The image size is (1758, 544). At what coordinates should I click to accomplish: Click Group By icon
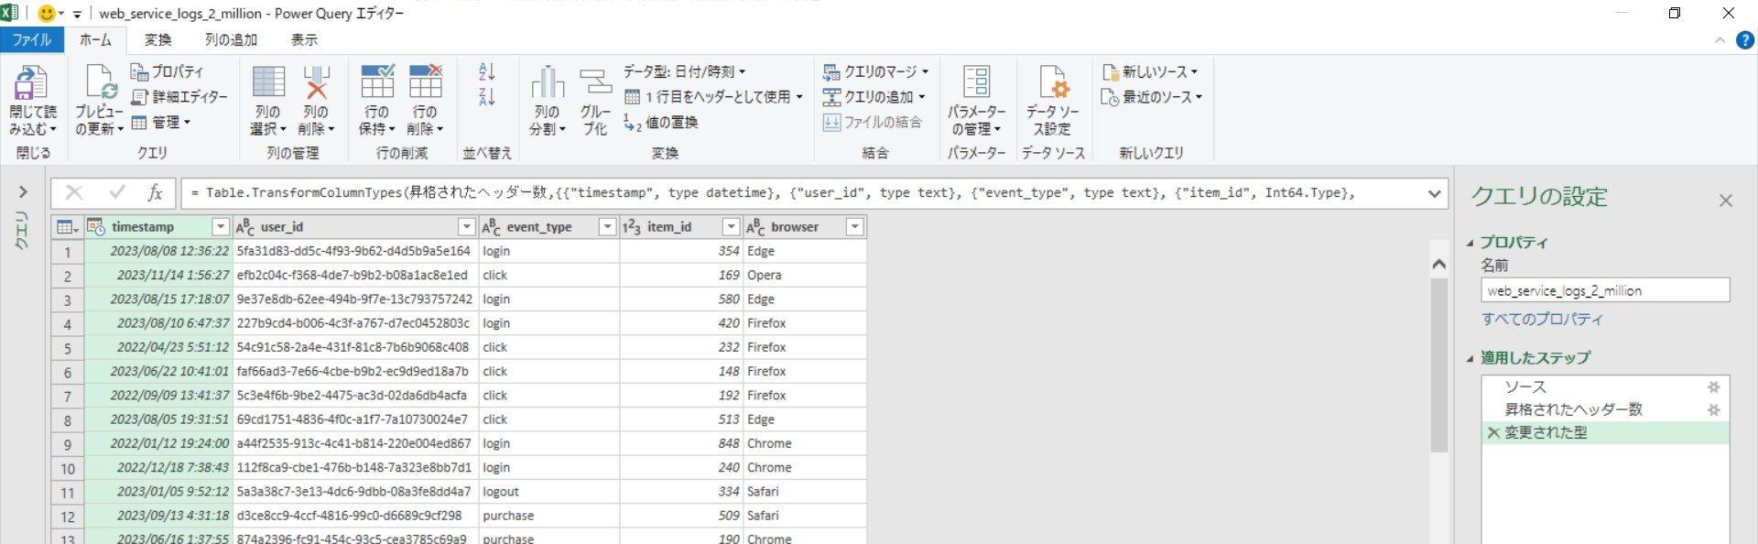tap(595, 82)
